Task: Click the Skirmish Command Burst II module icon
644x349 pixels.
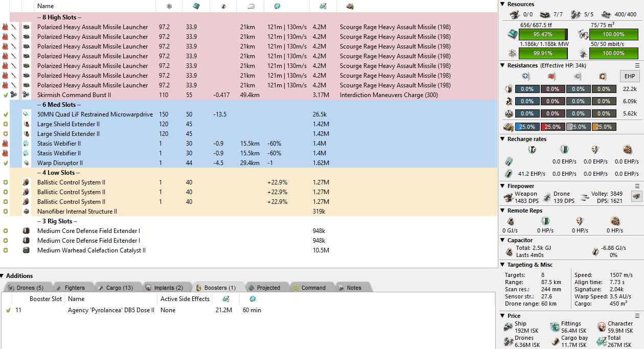Action: pyautogui.click(x=27, y=95)
